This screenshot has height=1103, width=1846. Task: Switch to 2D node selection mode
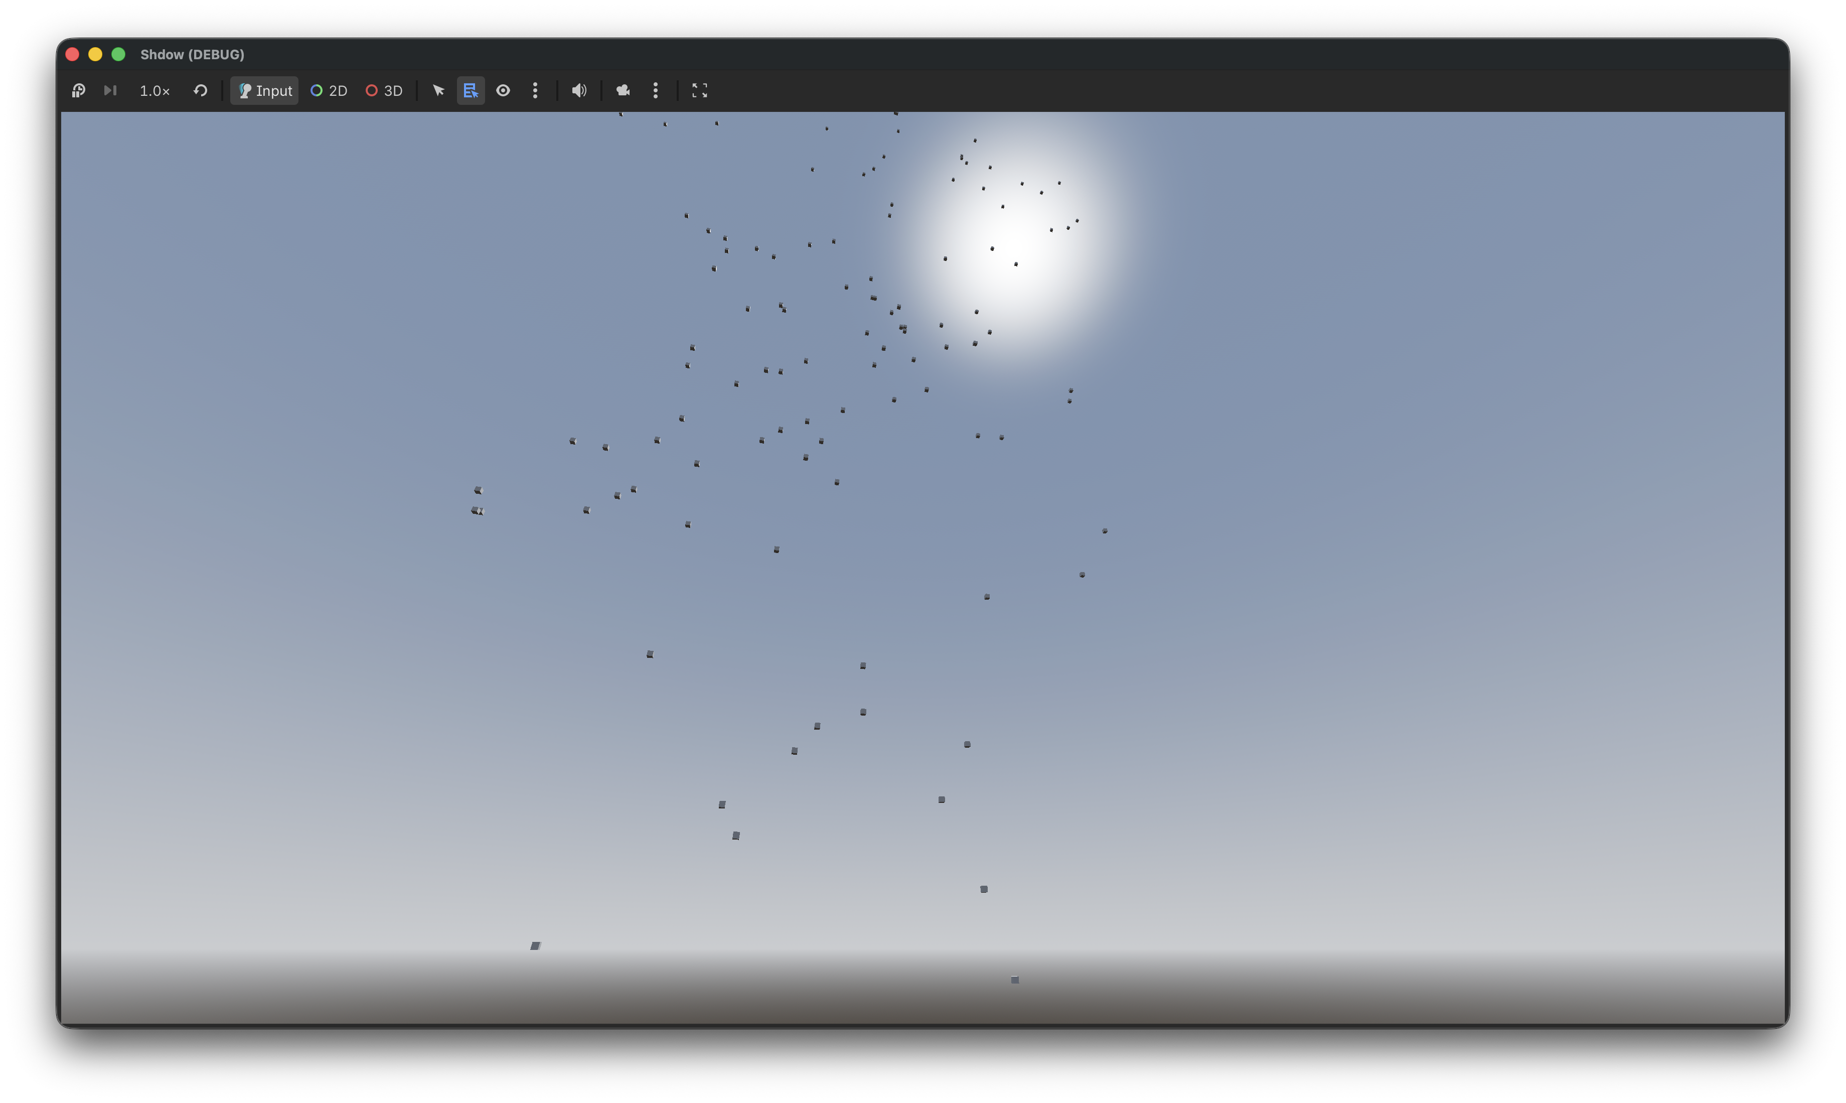(x=329, y=91)
